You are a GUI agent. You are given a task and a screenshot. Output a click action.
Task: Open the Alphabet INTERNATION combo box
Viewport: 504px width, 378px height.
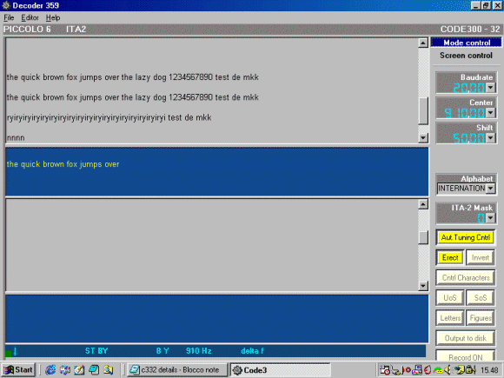[x=466, y=189]
